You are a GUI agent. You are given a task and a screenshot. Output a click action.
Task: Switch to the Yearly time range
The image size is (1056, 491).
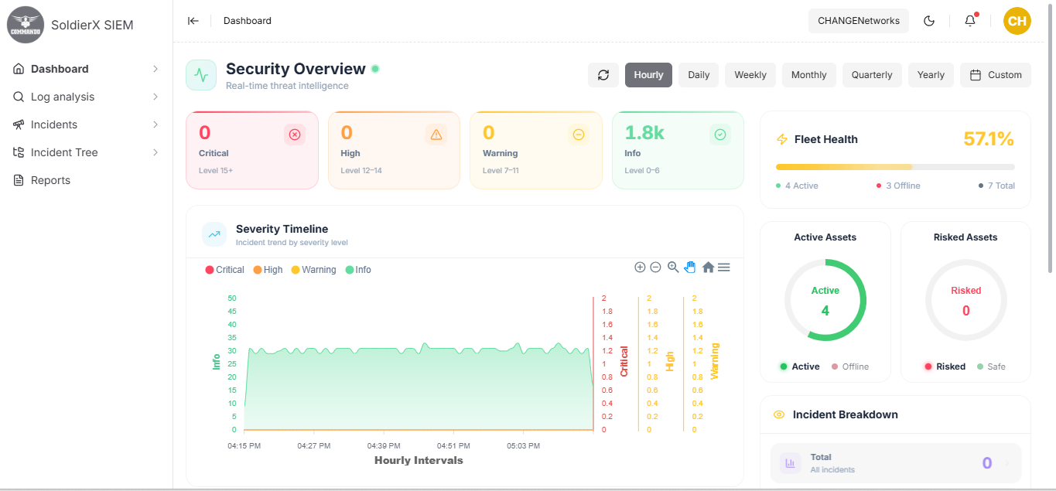pos(931,75)
